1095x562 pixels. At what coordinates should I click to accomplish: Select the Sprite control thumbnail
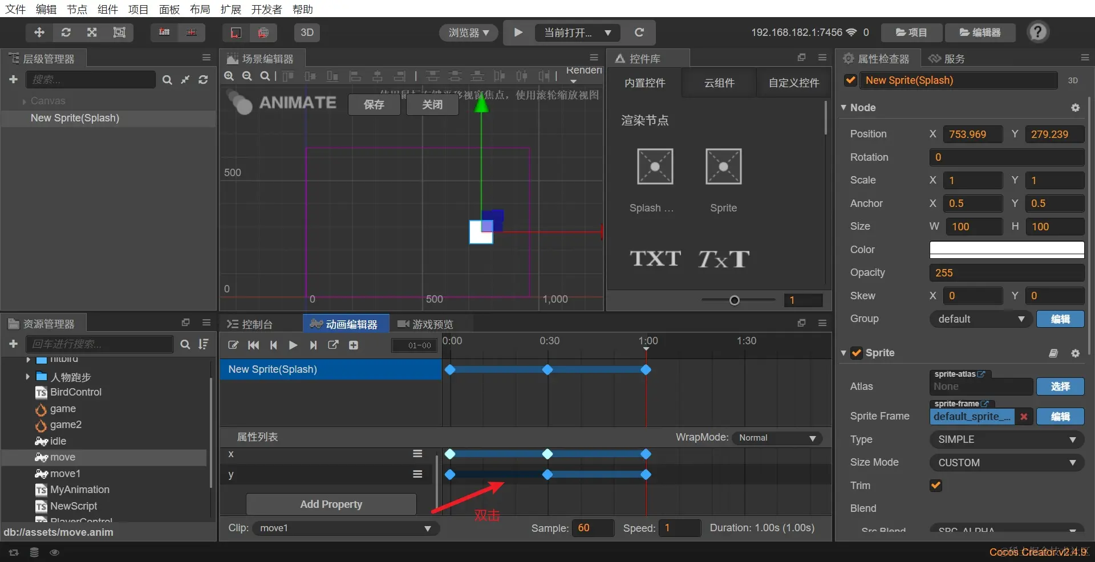tap(723, 166)
